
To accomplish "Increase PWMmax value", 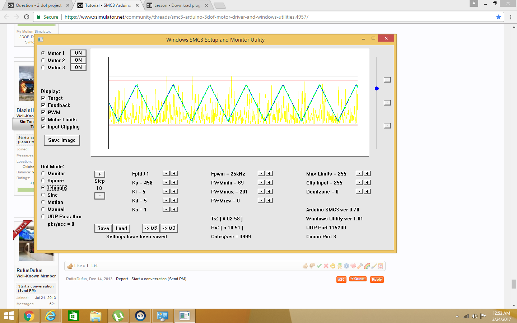I will [x=269, y=192].
